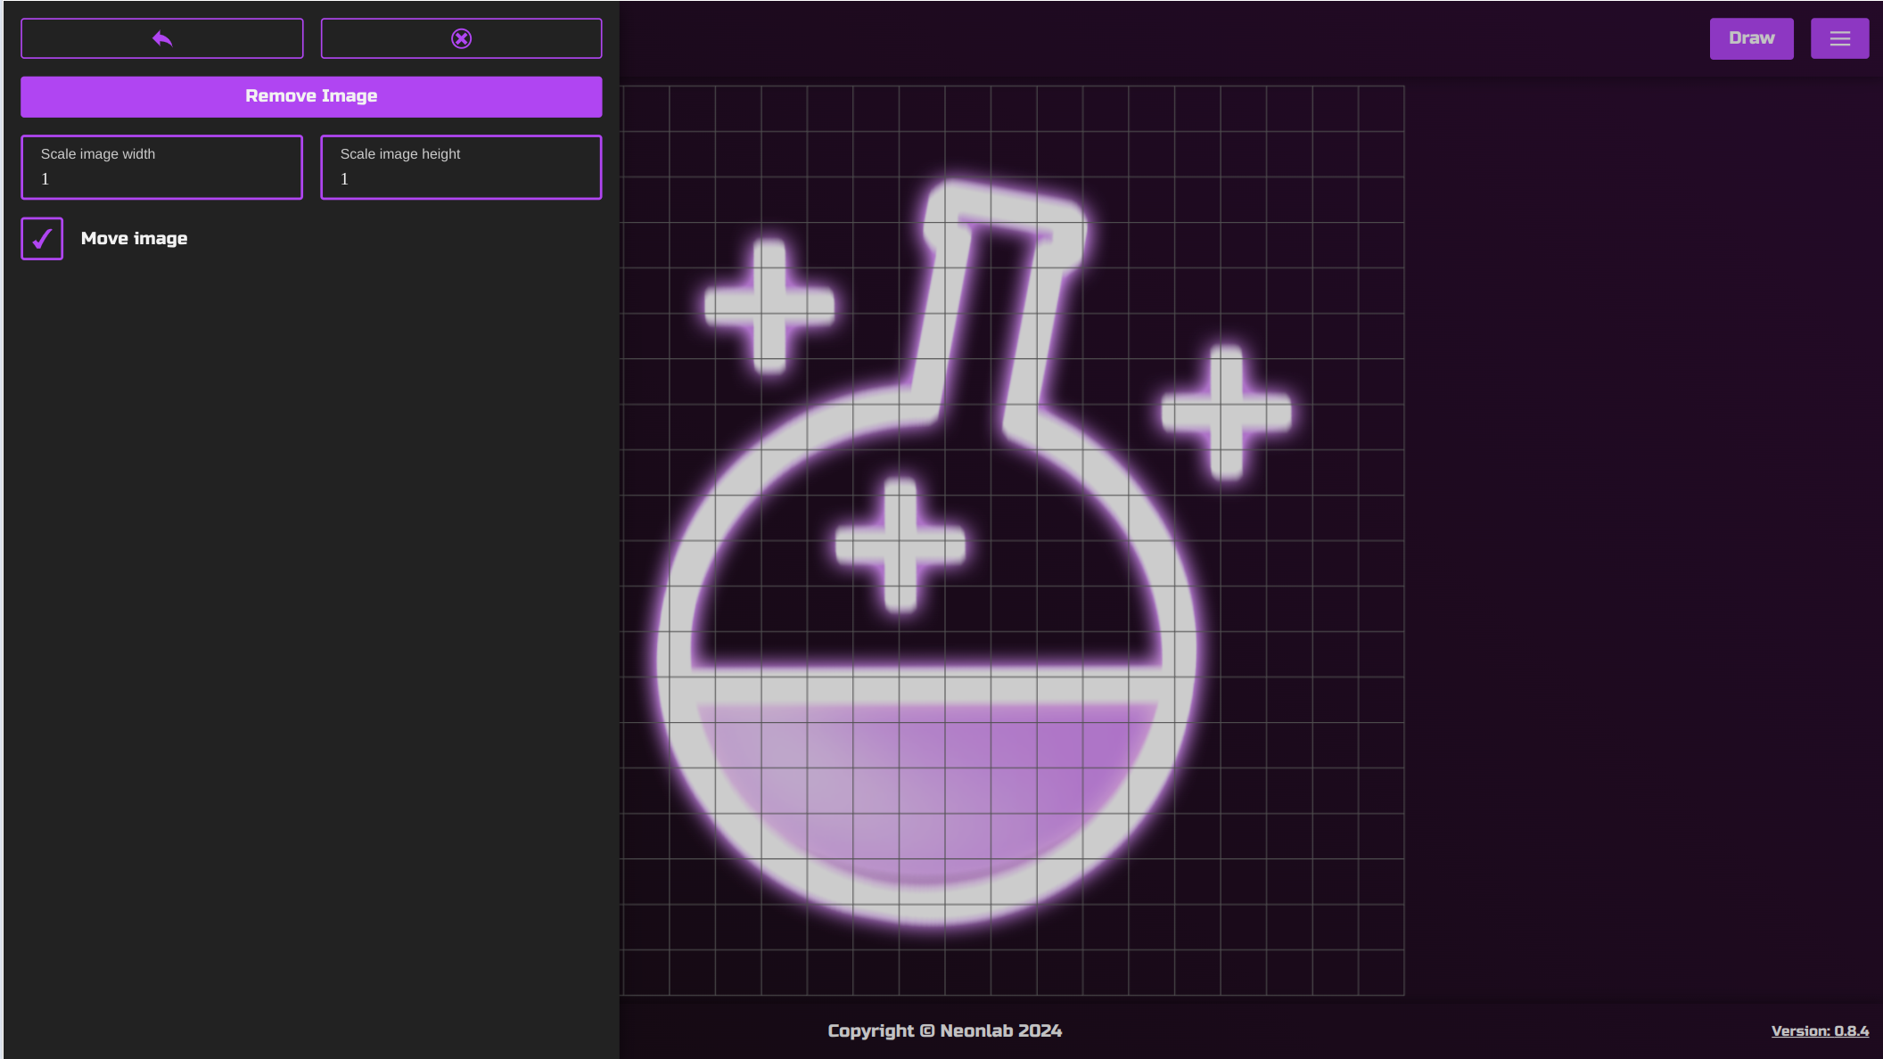The image size is (1883, 1059).
Task: Uncheck the Move image checkbox
Action: tap(41, 238)
